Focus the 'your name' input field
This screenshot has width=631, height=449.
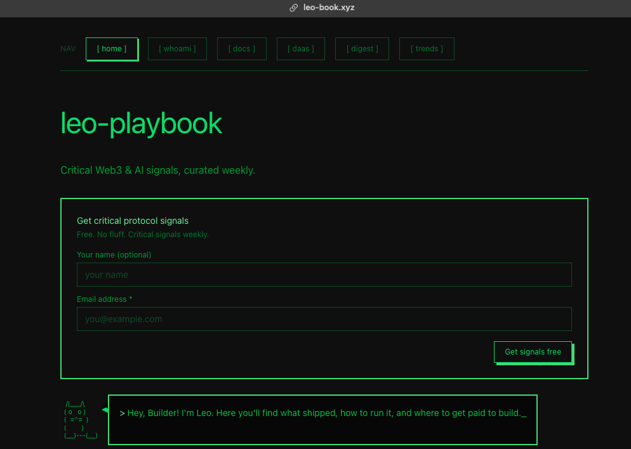pyautogui.click(x=324, y=275)
